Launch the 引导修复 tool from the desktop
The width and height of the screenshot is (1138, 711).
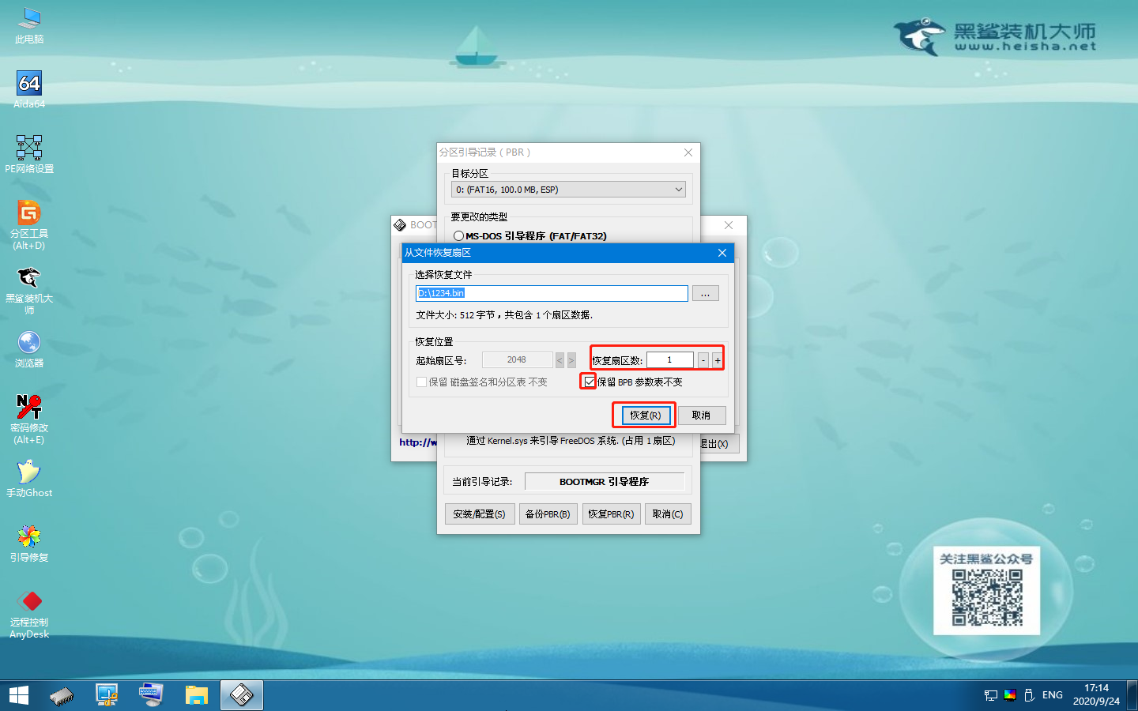click(x=28, y=543)
